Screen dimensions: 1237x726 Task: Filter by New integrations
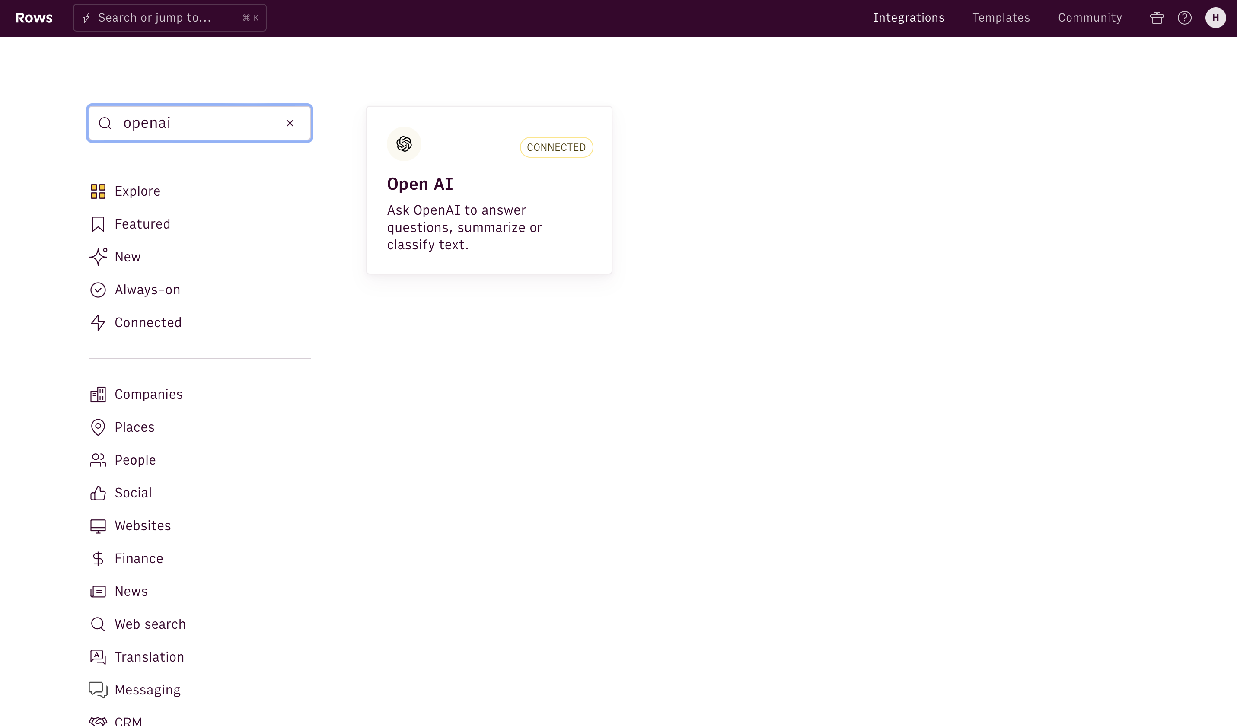pos(127,257)
